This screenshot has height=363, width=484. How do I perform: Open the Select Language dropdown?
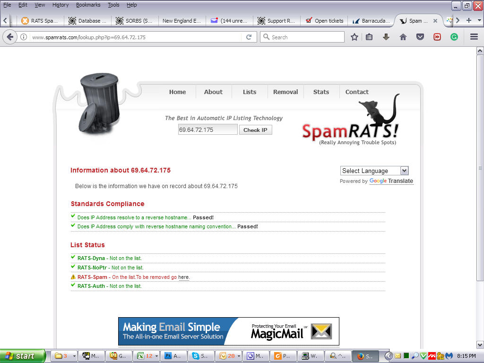(x=374, y=171)
